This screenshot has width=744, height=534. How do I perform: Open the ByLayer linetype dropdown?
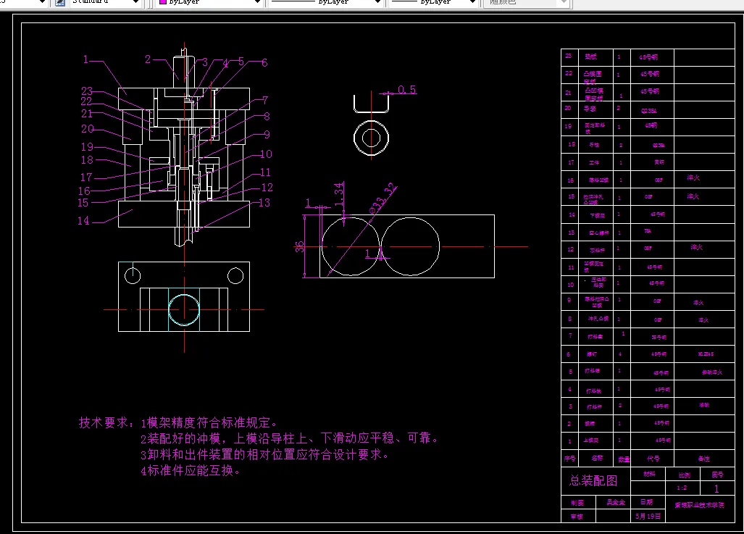[325, 2]
